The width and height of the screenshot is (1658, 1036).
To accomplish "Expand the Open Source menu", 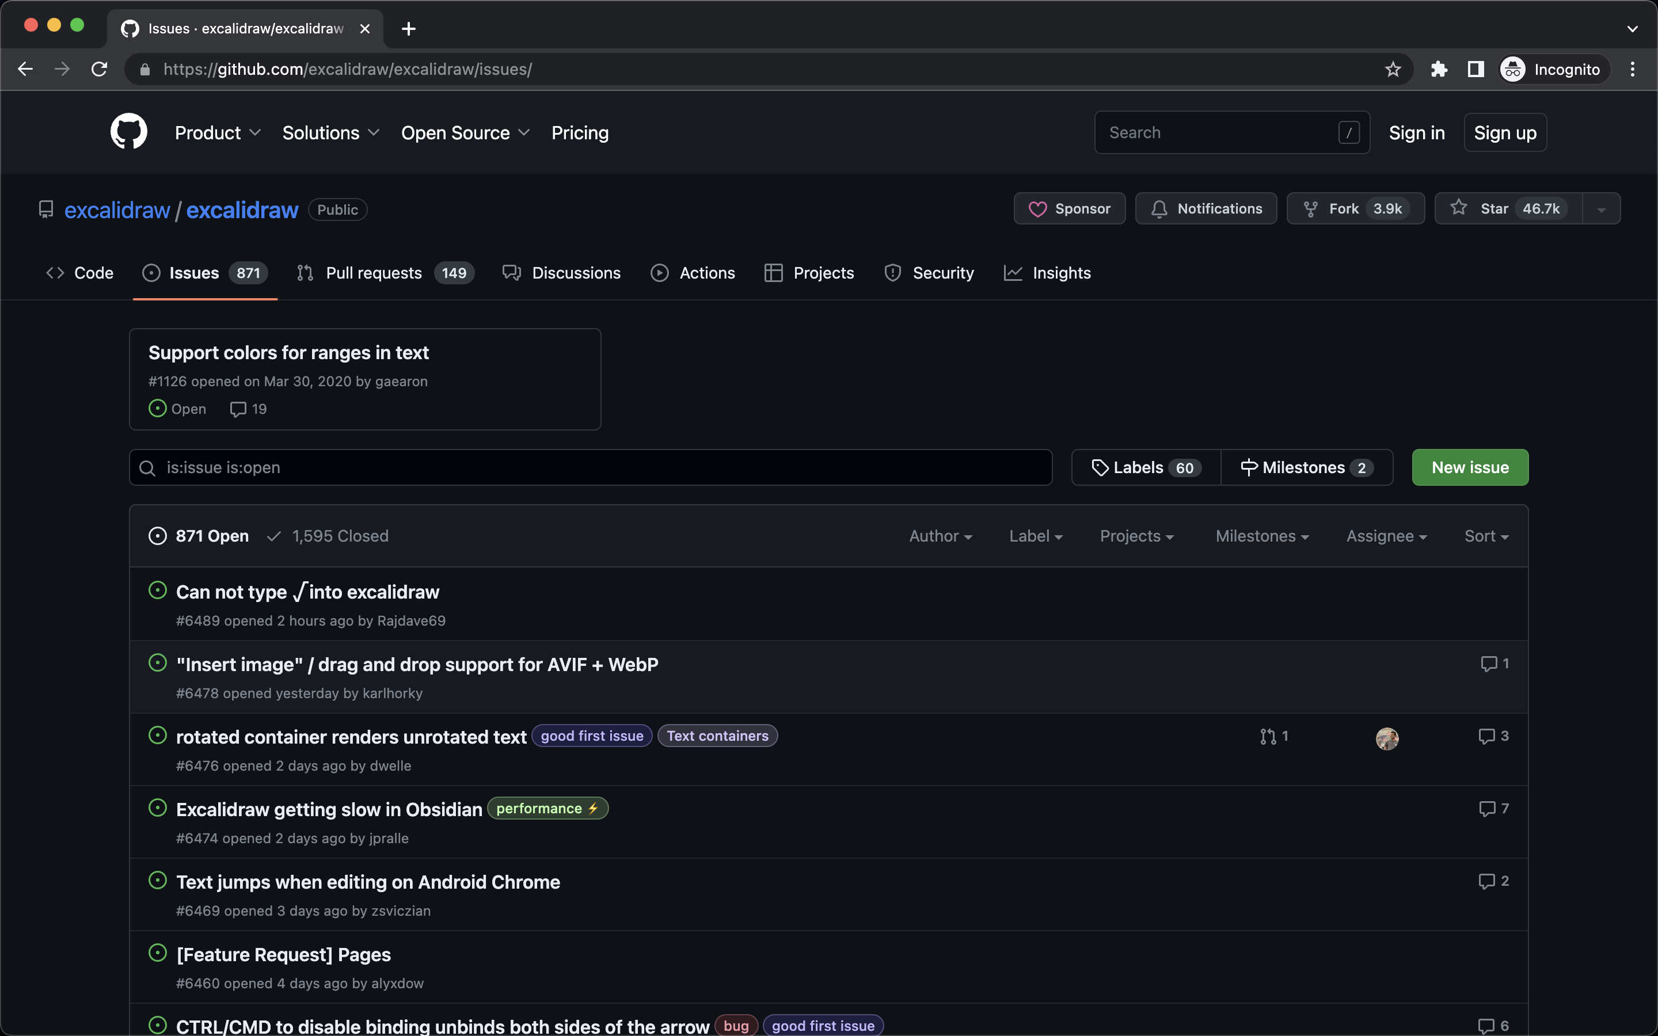I will point(466,133).
